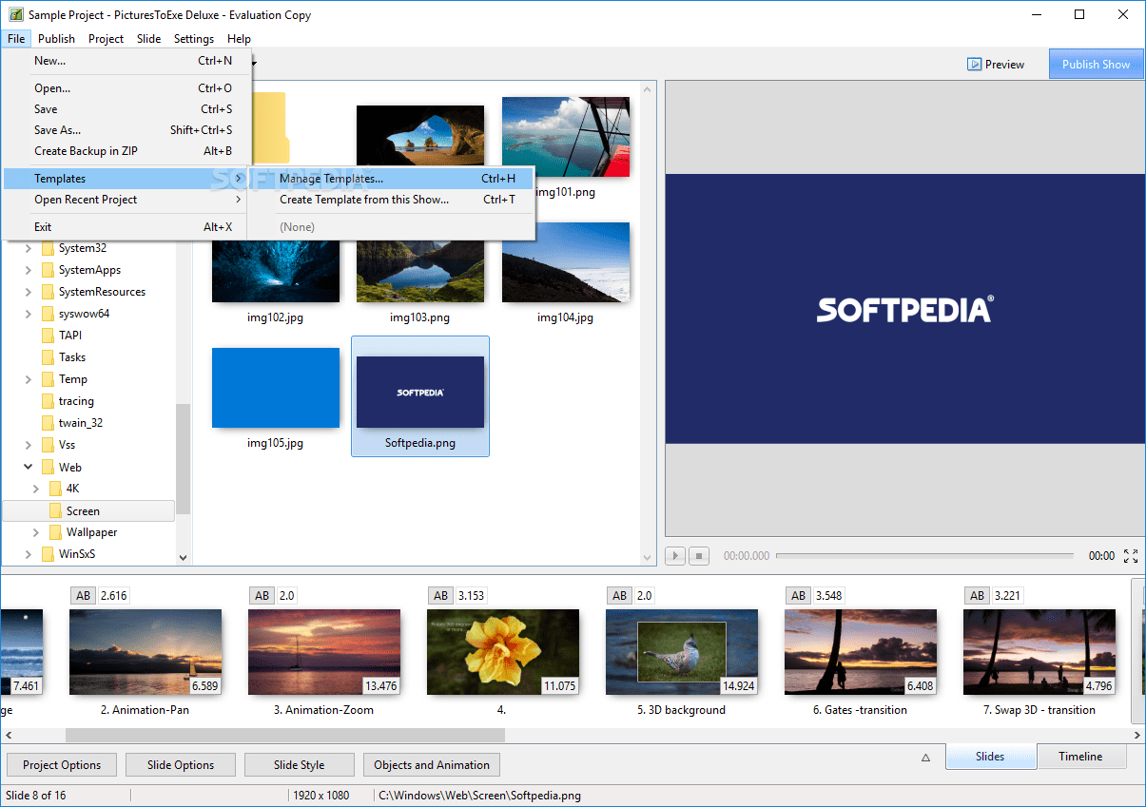Click the AB button on slide 7. Swap 3D
The width and height of the screenshot is (1146, 807).
tap(977, 596)
